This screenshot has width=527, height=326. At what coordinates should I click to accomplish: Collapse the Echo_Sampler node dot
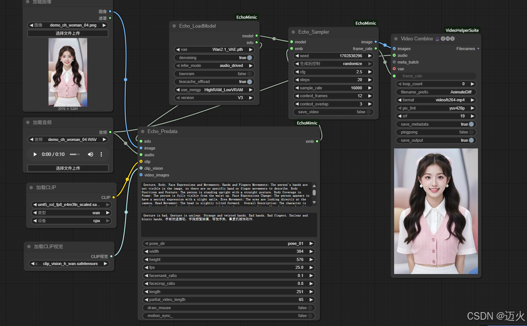293,32
